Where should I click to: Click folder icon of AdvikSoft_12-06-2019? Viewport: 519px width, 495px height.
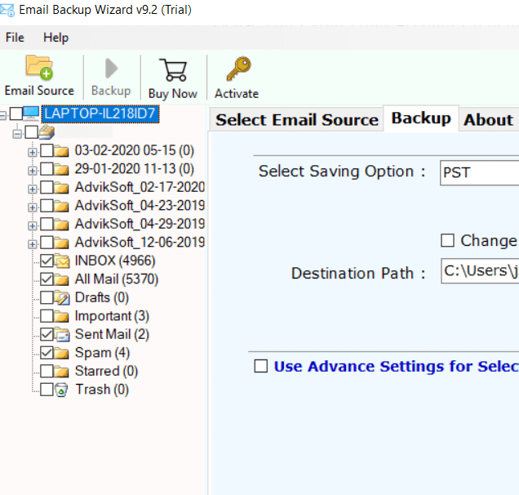(61, 243)
